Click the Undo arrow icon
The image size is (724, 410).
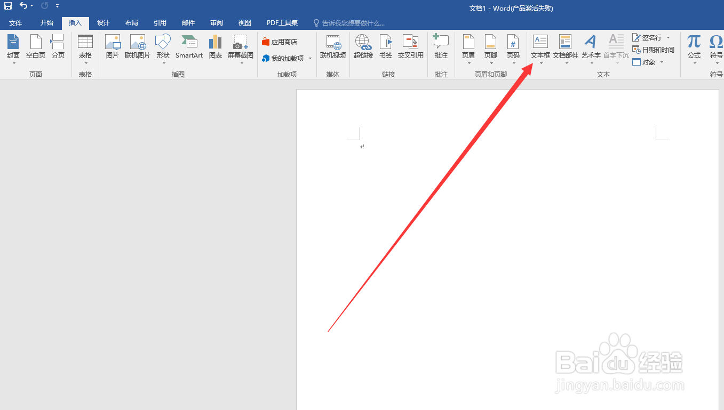coord(23,6)
